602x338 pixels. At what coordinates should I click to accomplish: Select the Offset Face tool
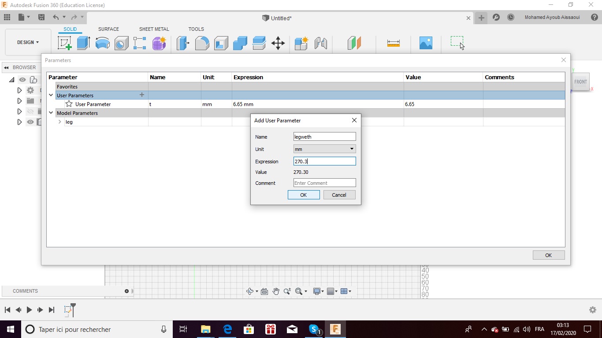259,43
